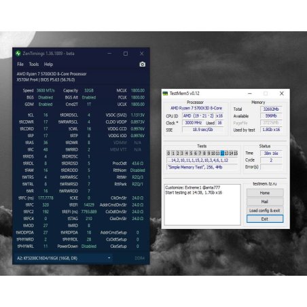The image size is (307, 307).
Task: Take a ZenTimings screenshot with camera icon
Action: 142,65
